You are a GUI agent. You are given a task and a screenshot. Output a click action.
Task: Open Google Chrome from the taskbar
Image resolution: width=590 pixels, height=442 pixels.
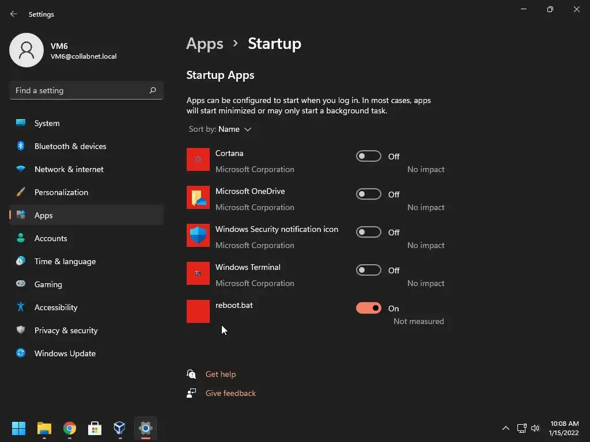[x=70, y=428]
